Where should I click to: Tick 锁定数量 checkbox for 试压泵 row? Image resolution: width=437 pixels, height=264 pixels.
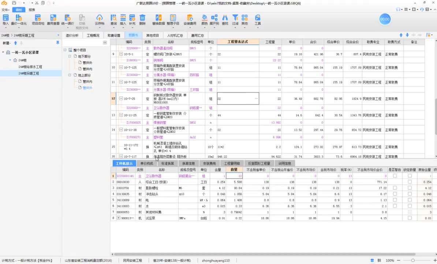pyautogui.click(x=410, y=218)
